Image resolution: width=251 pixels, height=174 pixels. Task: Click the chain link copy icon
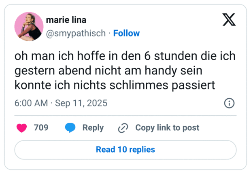coord(123,128)
